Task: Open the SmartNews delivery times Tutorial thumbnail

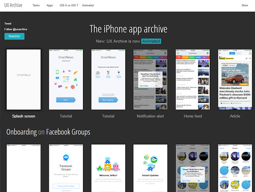Action: coord(108,80)
